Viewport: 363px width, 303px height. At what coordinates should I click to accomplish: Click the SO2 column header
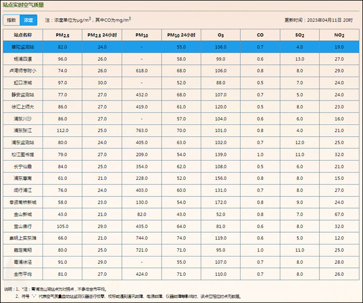click(300, 35)
